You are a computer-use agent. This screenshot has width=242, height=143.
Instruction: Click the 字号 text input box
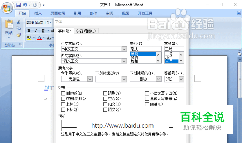[x=174, y=49]
